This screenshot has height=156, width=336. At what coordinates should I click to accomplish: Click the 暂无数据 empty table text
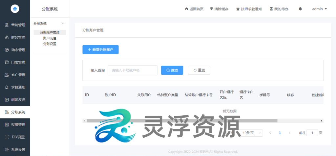tap(229, 111)
